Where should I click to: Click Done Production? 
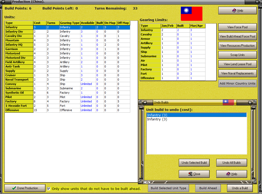25,188
